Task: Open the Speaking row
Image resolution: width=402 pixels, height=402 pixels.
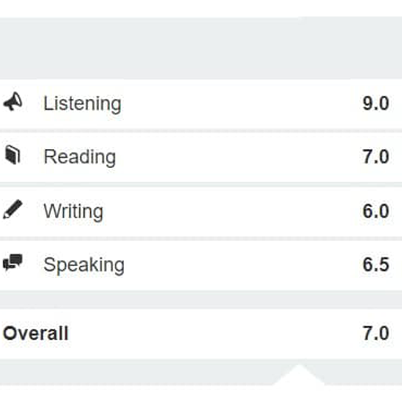Action: (x=201, y=265)
